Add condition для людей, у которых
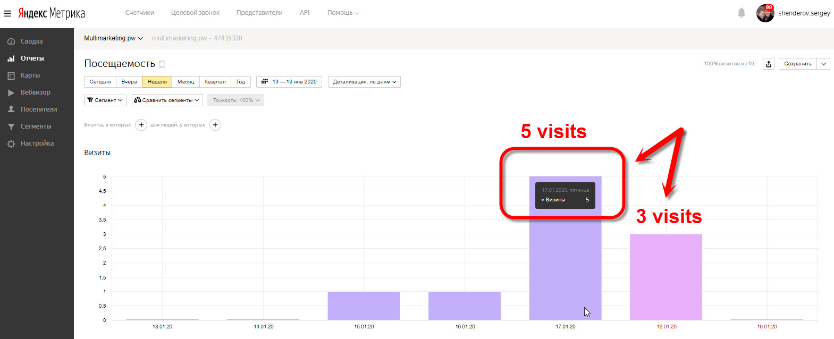Image resolution: width=834 pixels, height=339 pixels. (x=215, y=125)
